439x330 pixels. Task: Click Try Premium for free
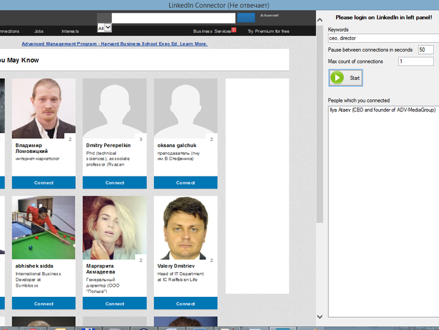point(268,31)
